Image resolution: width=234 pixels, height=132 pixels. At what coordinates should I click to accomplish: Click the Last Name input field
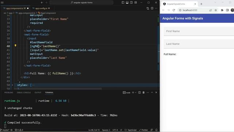pos(199,44)
